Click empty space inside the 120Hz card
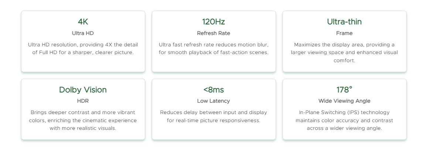The width and height of the screenshot is (427, 156). click(213, 64)
